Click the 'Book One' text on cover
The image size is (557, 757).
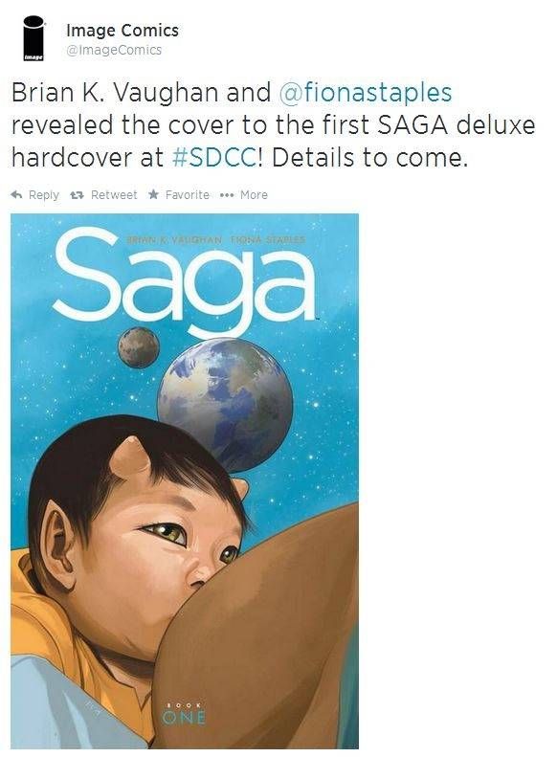point(184,714)
